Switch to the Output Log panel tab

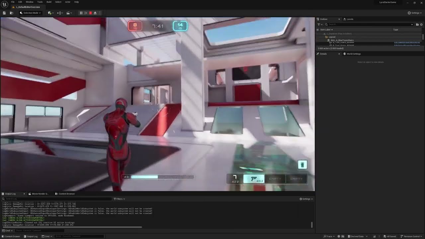(x=10, y=194)
